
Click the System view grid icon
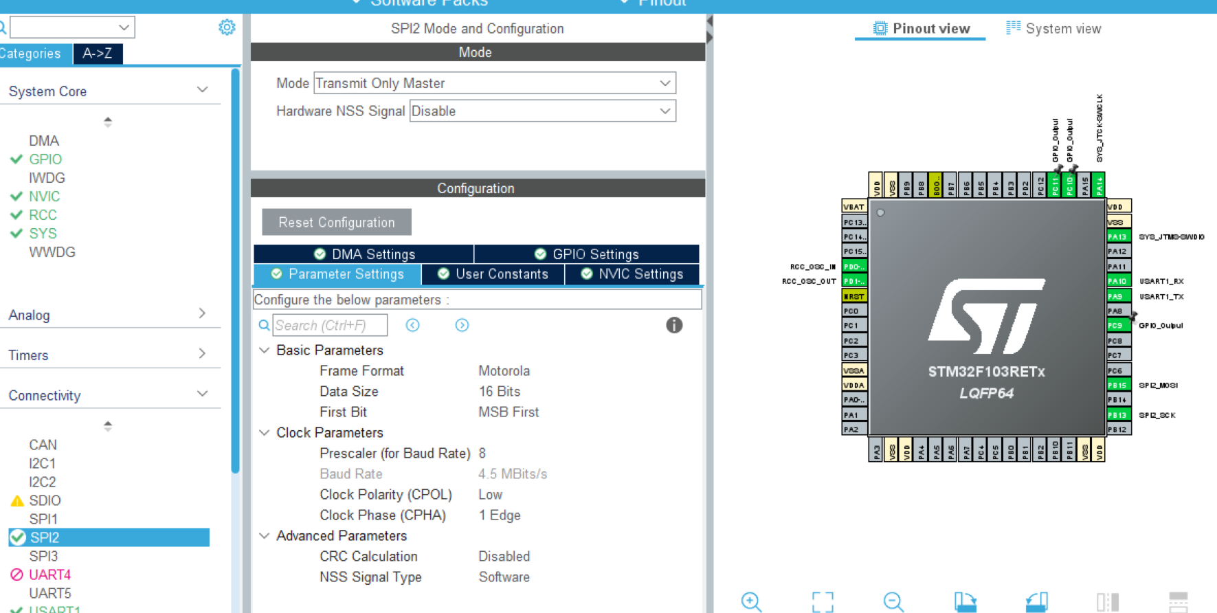(x=1013, y=27)
